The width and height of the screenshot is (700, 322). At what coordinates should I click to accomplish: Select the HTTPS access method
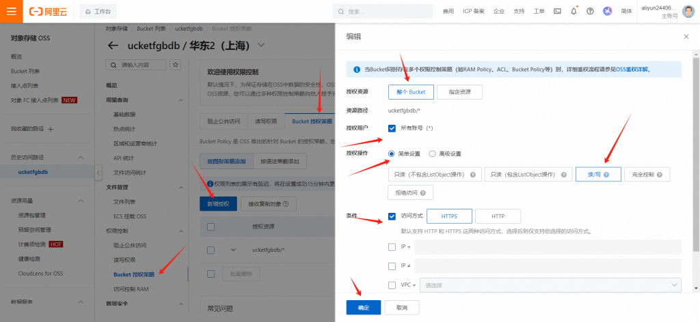[x=450, y=216]
